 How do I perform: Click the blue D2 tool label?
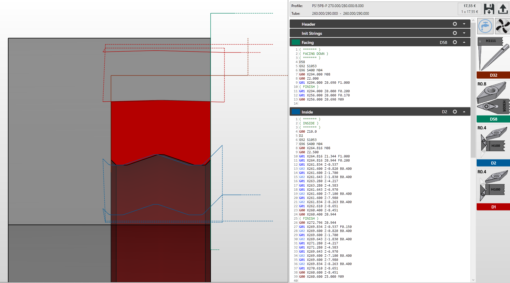pos(493,163)
